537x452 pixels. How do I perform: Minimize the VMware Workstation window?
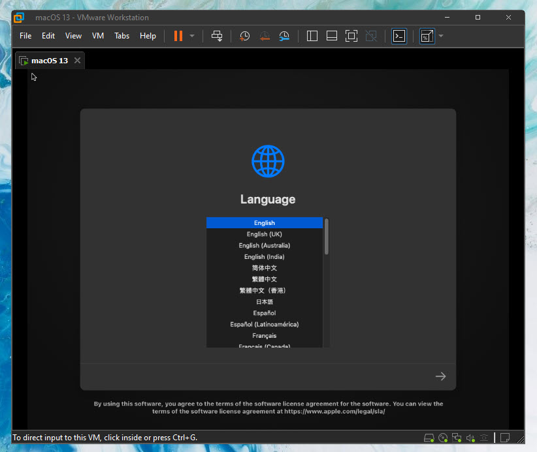447,18
